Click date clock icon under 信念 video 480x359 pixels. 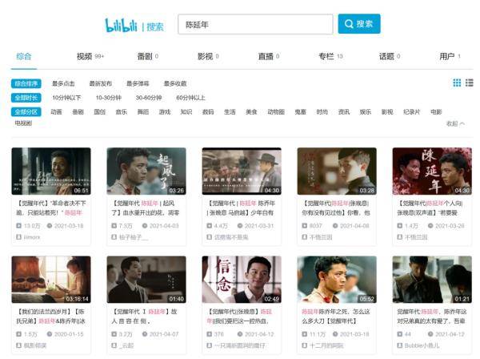coord(240,334)
